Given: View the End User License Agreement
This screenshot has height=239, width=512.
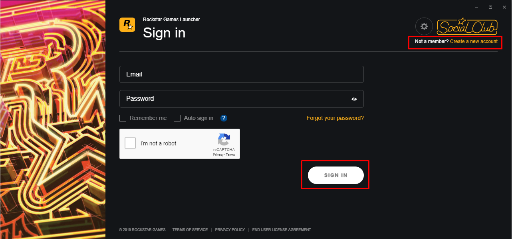Looking at the screenshot, I should coord(282,230).
